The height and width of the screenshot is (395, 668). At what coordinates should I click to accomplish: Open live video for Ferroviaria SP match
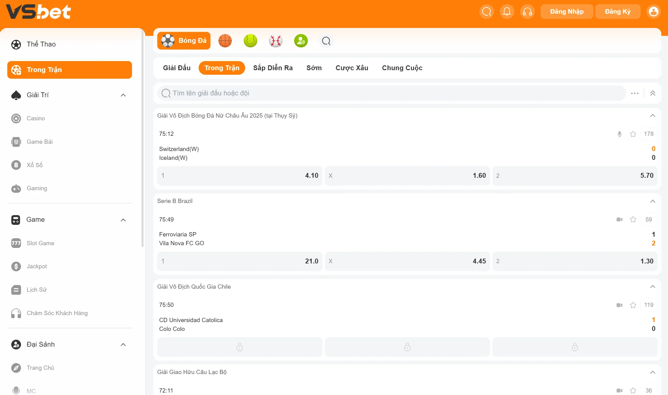620,219
